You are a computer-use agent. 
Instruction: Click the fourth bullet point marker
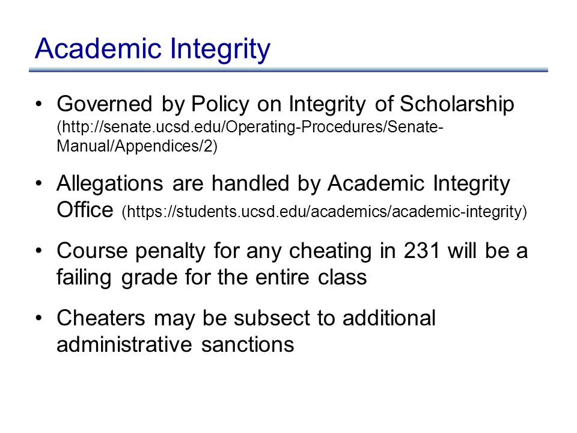39,318
